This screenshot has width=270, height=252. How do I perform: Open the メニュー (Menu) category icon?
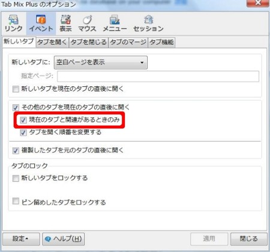coord(115,23)
